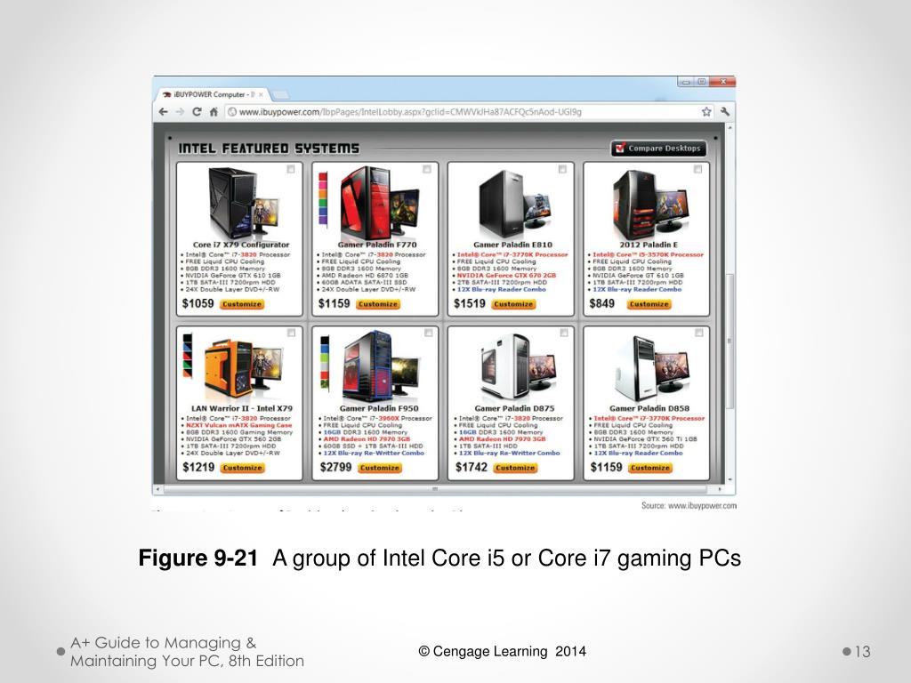The height and width of the screenshot is (683, 911).
Task: Check compare box for Gamer Paladin D858
Action: pyautogui.click(x=699, y=333)
